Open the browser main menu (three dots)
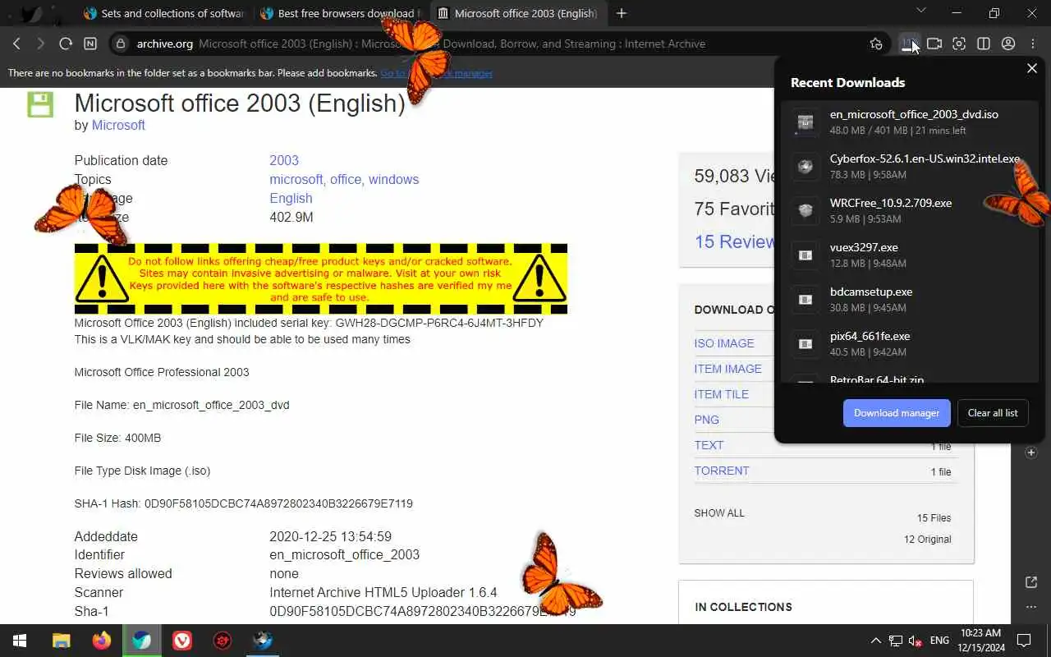The width and height of the screenshot is (1051, 657). 1032,44
